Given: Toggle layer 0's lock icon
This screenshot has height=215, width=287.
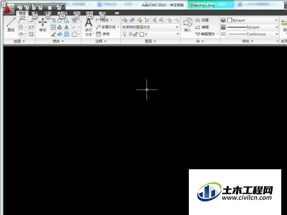Looking at the screenshot, I should (x=135, y=34).
